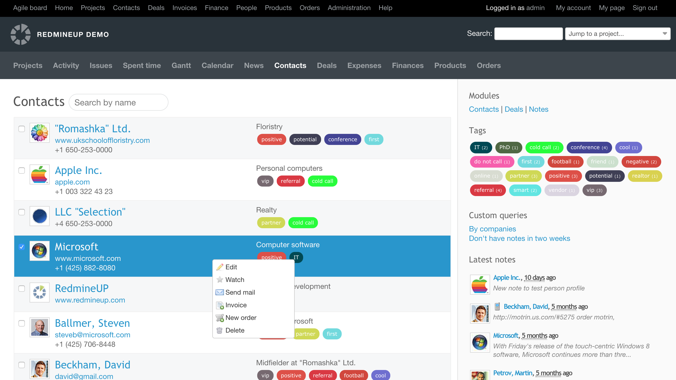The height and width of the screenshot is (380, 676).
Task: Tick the checkbox beside Ballmer, Steven
Action: coord(21,324)
